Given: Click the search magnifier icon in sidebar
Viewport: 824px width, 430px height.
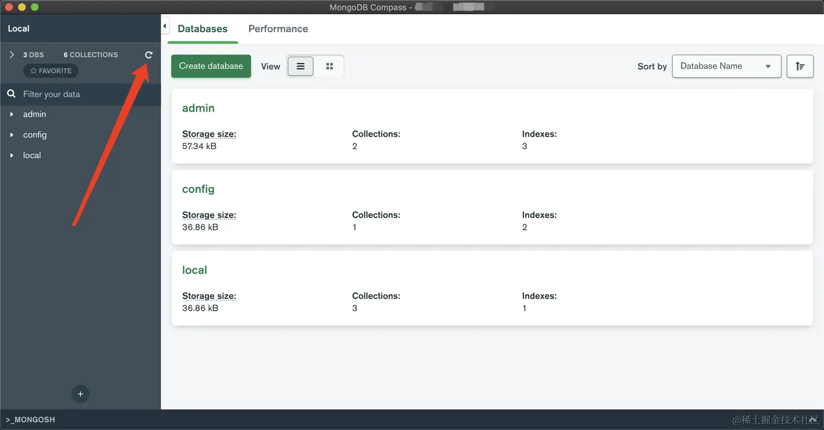Looking at the screenshot, I should pyautogui.click(x=11, y=94).
